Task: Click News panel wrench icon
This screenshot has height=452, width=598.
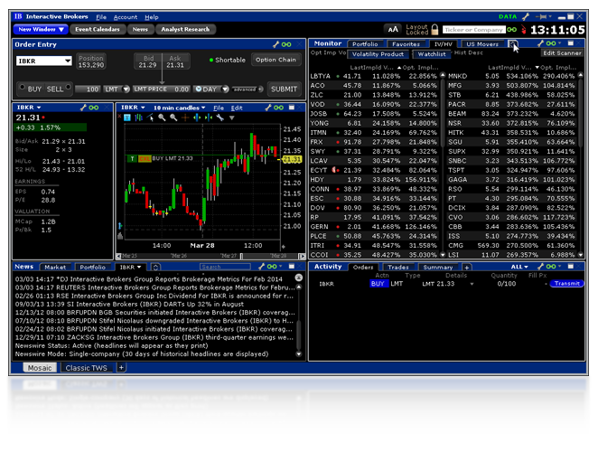Action: click(261, 267)
